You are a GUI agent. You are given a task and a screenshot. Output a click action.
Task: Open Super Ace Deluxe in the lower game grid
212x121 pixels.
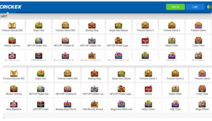pos(121,75)
